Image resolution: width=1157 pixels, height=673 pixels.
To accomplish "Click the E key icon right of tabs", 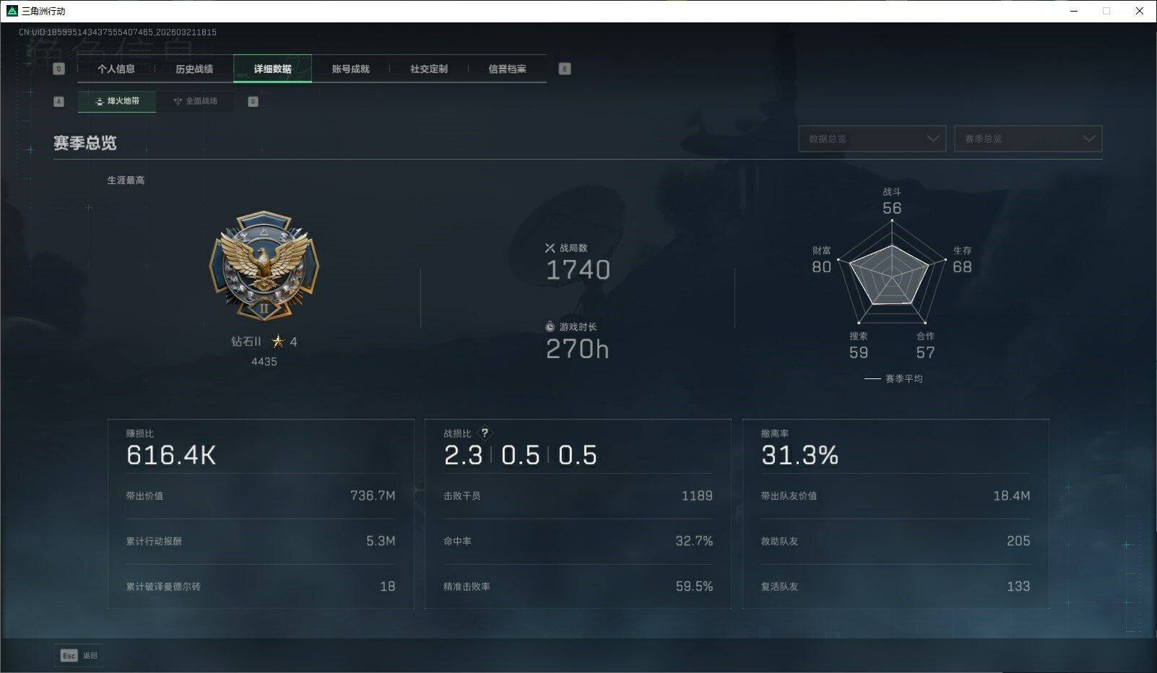I will click(565, 69).
